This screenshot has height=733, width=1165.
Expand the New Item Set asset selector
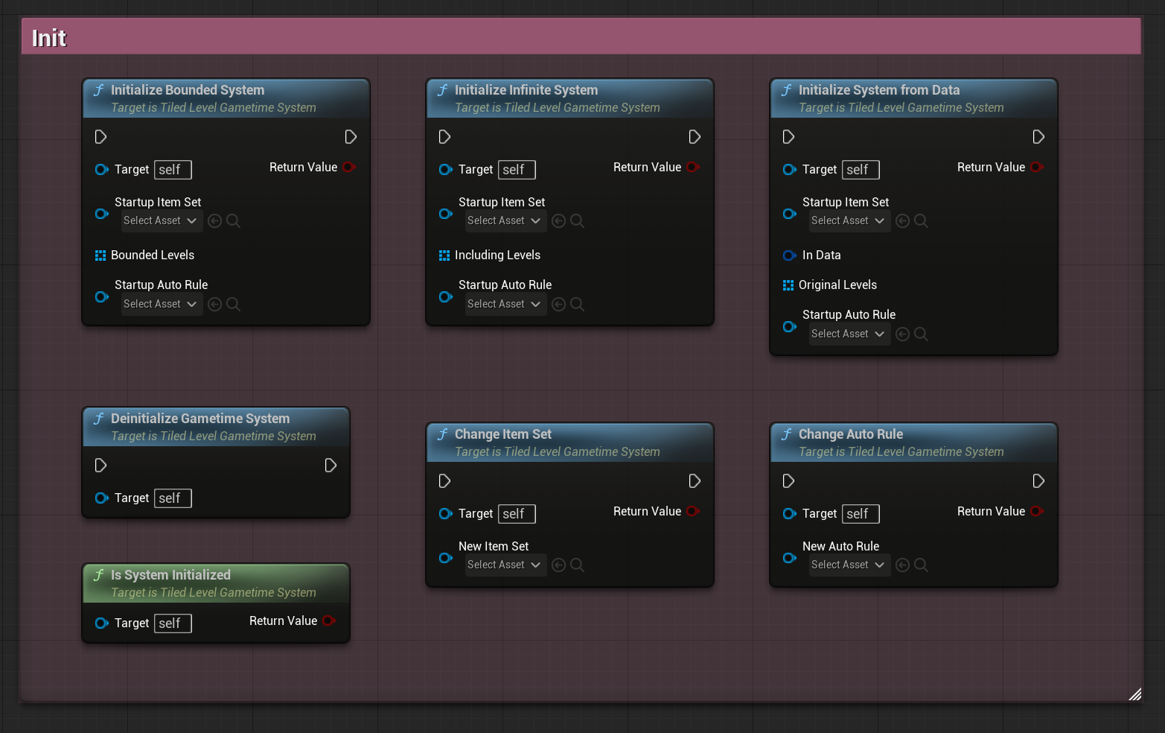coord(505,565)
